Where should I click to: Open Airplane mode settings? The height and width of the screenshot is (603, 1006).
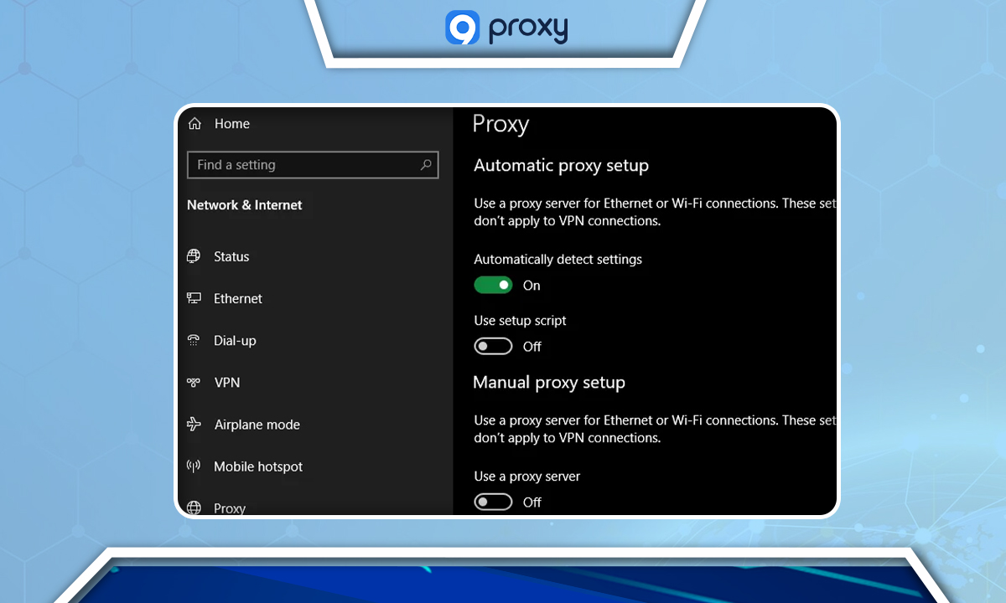(257, 425)
